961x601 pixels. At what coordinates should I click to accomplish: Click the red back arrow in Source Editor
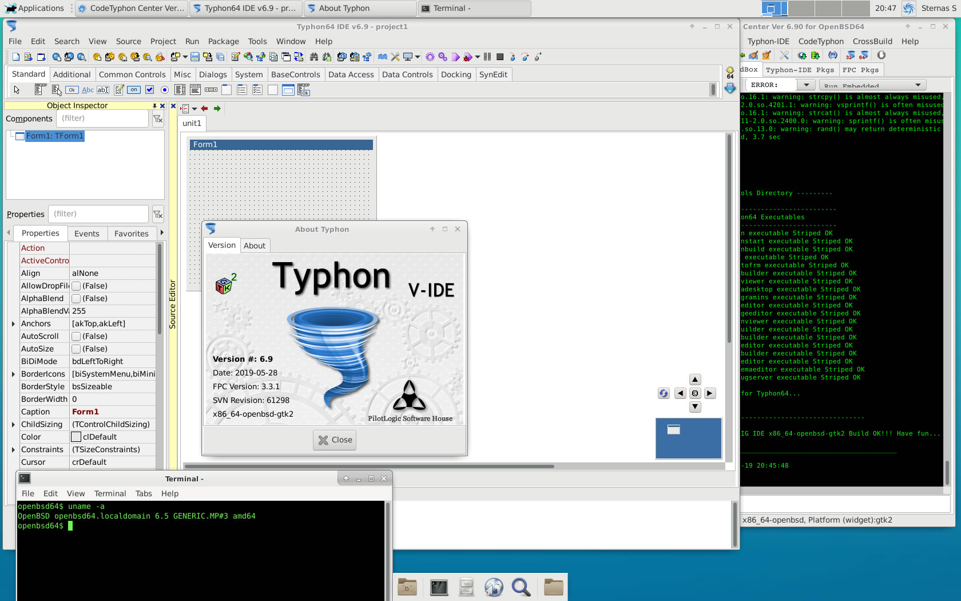204,108
